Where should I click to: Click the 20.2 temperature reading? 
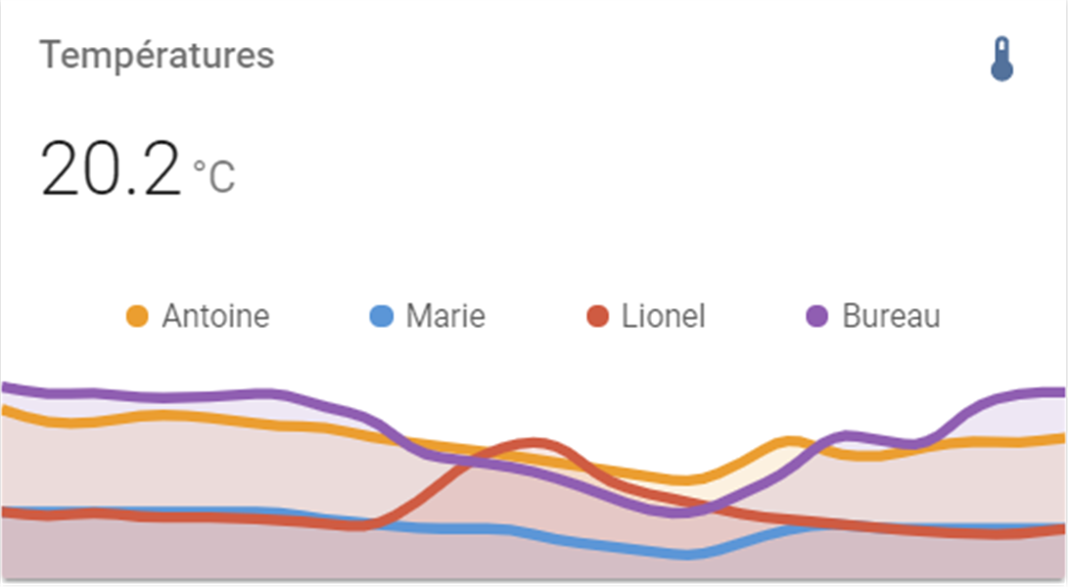point(111,170)
